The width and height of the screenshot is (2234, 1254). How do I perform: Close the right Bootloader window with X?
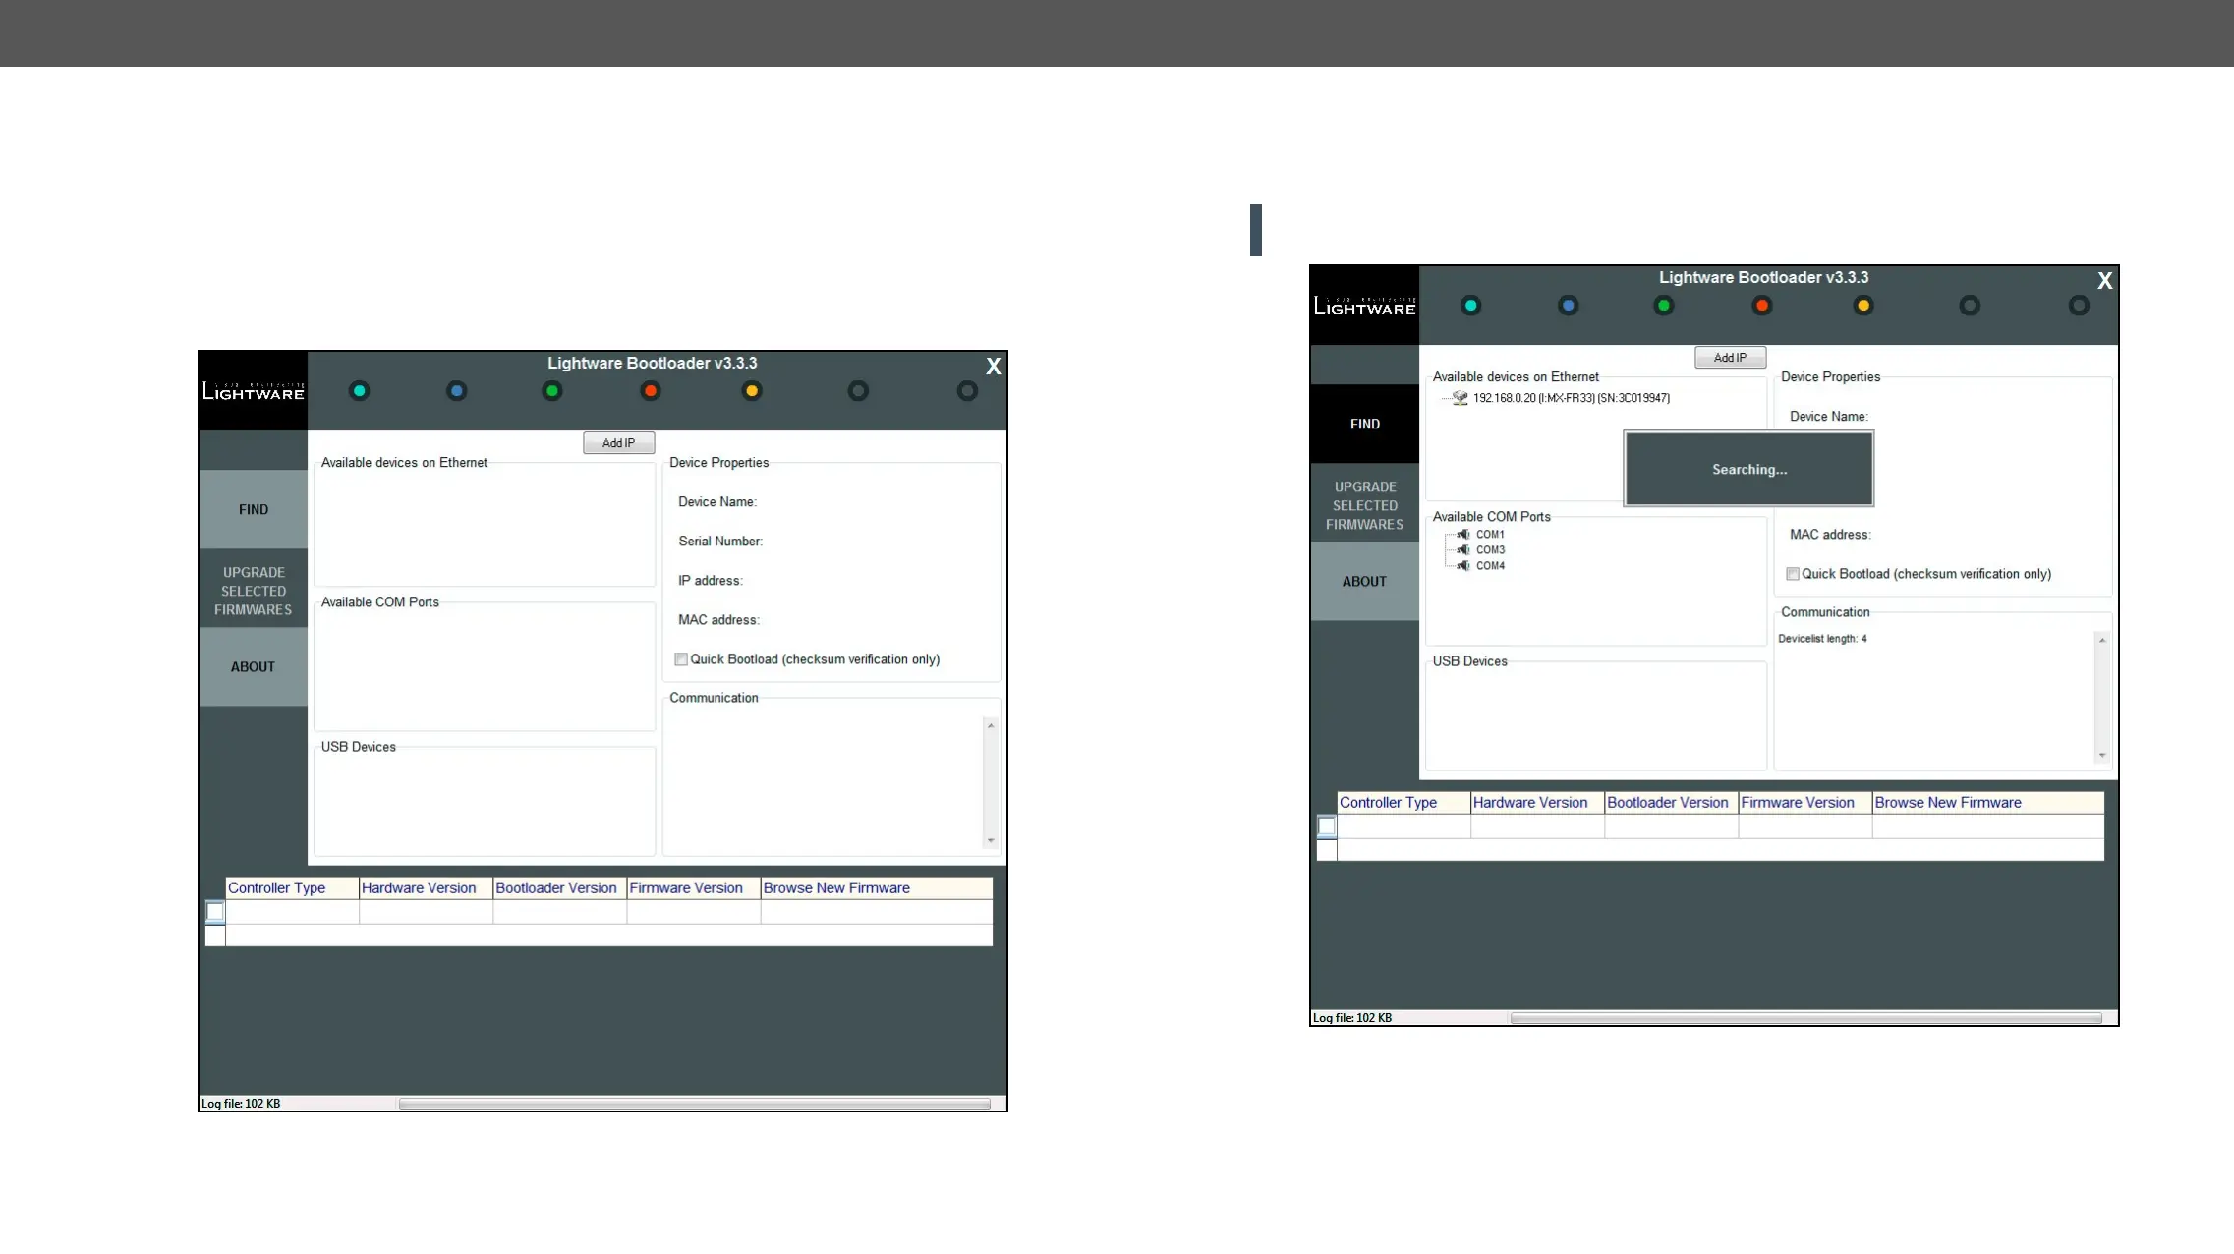2105,281
